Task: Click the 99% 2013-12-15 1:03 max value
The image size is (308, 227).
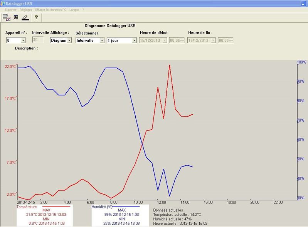Action: (x=121, y=215)
